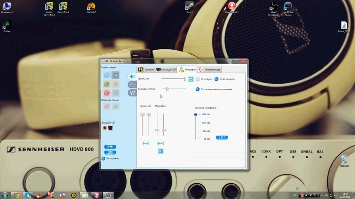Click the speaker mute icon below Микрофон faders
Screen dimensions: 355x199
point(160,151)
